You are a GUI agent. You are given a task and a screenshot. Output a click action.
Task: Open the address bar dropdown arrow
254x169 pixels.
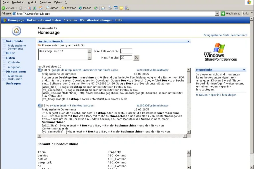pos(217,14)
